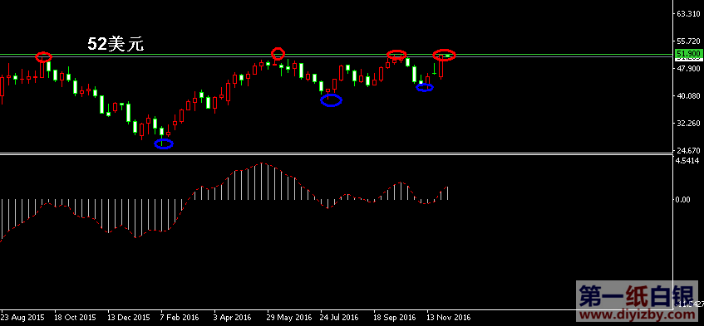Click the red ellipse at chart's far left
The image size is (704, 326).
44,57
